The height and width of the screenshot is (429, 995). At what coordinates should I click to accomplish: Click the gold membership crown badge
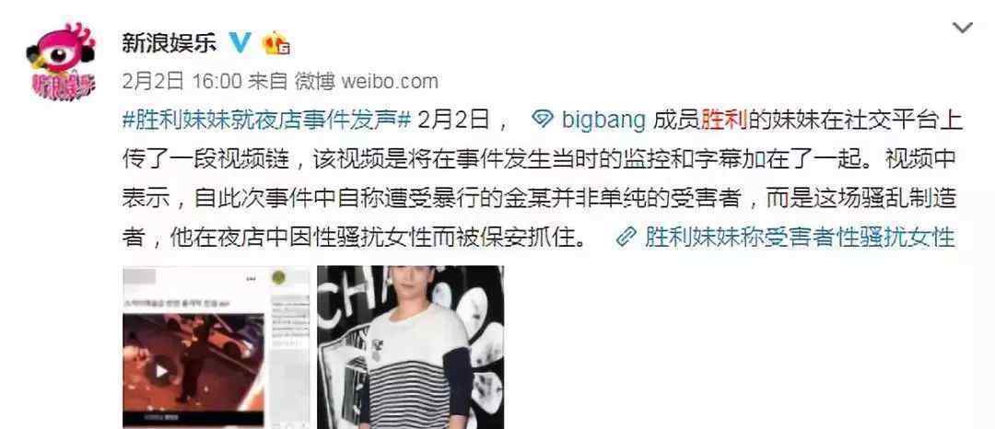coord(276,43)
